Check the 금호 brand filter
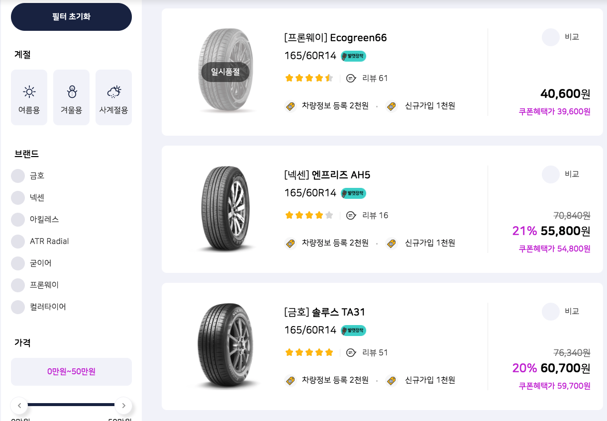The width and height of the screenshot is (607, 421). coord(17,175)
